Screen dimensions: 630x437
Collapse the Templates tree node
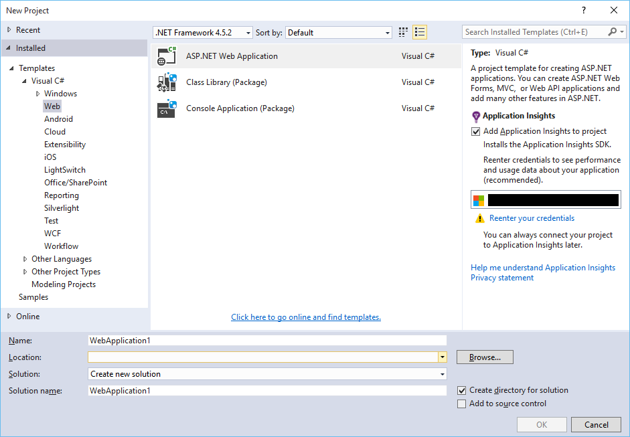point(11,68)
